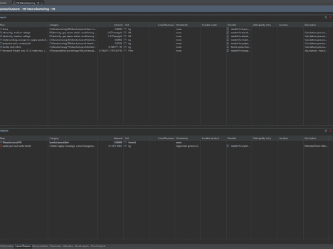
Task: Switch to the Welcome editor tab
Action: [x=3, y=3]
